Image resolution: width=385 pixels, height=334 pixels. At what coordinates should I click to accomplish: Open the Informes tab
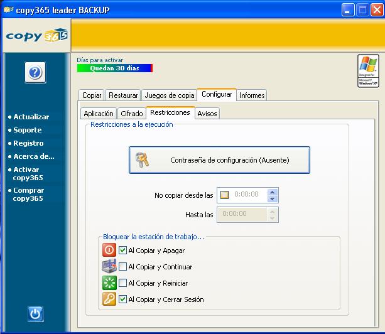click(x=252, y=95)
